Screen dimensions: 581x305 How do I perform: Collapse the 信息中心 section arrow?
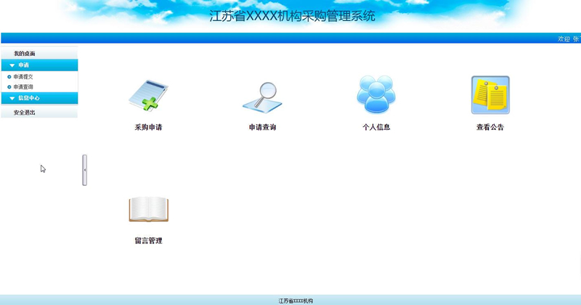[x=12, y=98]
